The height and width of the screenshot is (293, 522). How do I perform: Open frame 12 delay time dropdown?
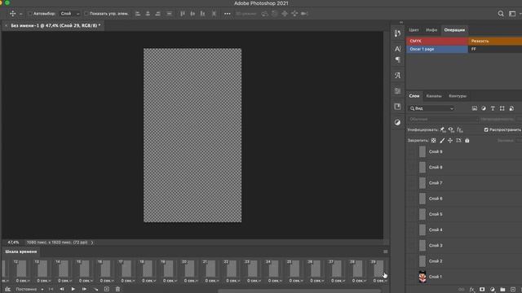pyautogui.click(x=23, y=281)
